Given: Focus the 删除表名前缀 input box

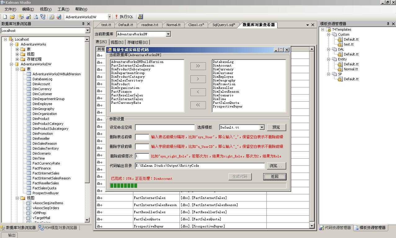Looking at the screenshot, I should pos(142,137).
